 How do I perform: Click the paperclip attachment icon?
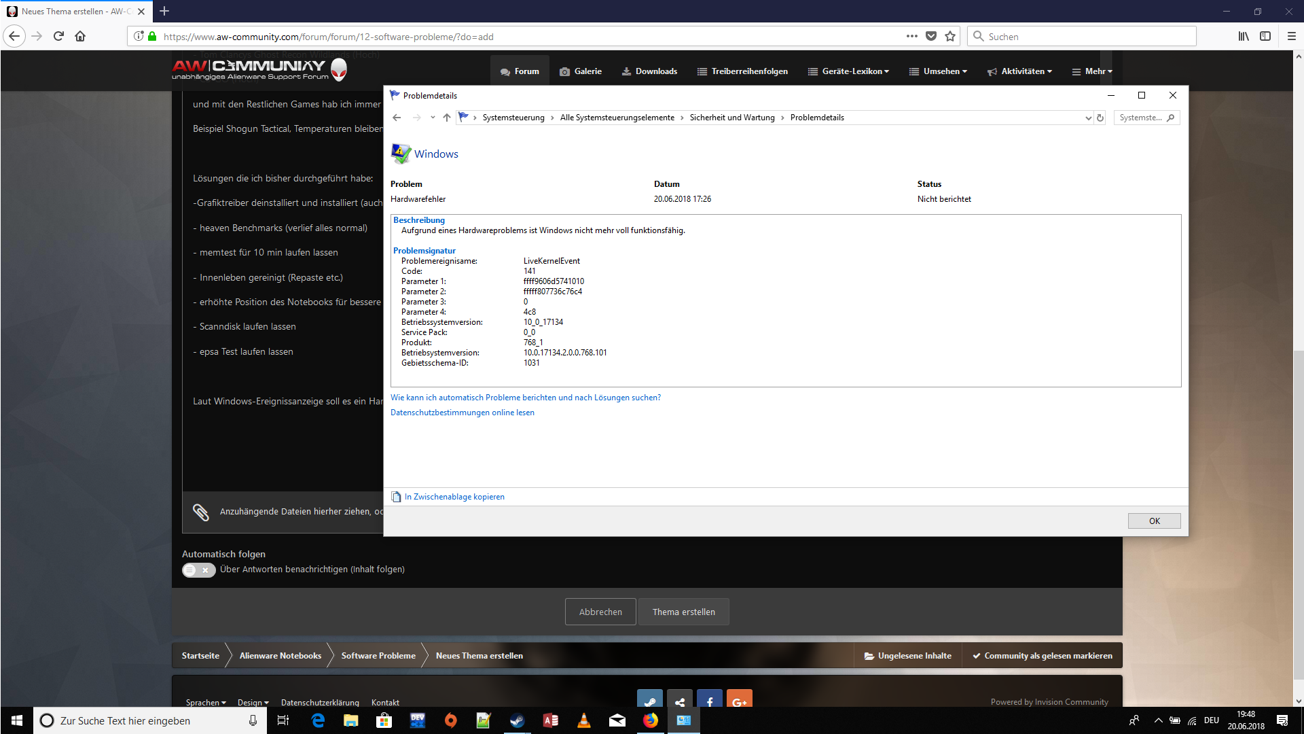tap(200, 512)
